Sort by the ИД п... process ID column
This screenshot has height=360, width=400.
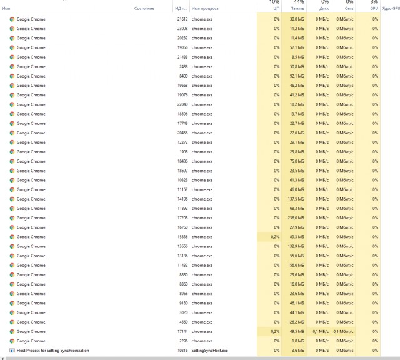pyautogui.click(x=181, y=8)
